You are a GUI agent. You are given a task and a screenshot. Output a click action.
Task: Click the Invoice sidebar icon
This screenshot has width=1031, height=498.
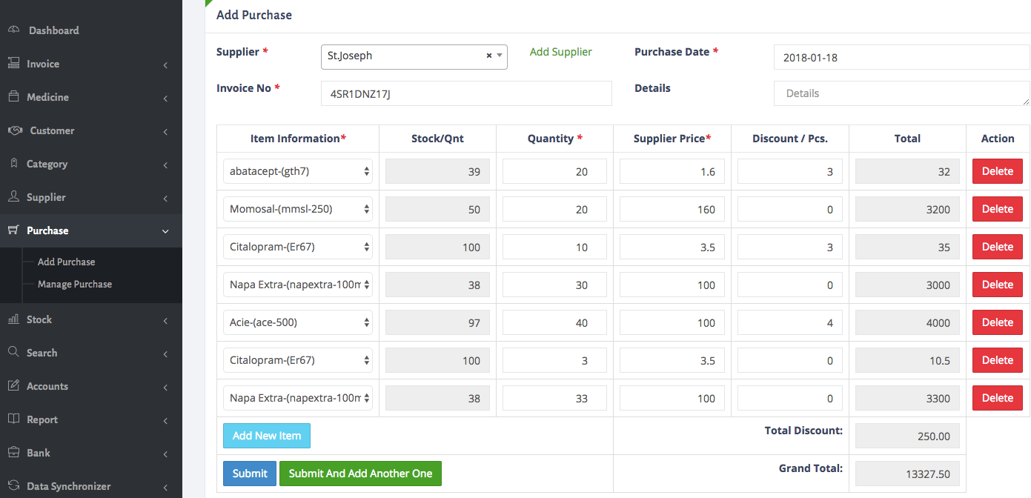[x=13, y=63]
